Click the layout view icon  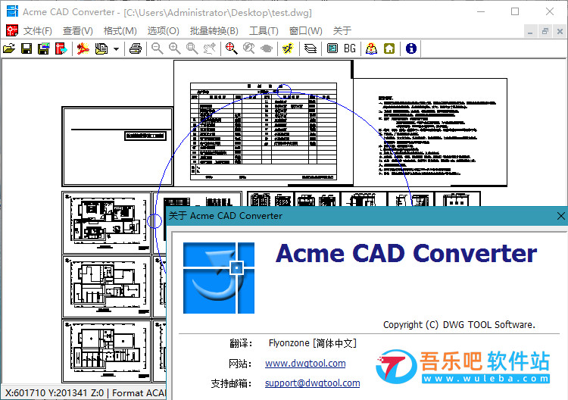pyautogui.click(x=332, y=48)
